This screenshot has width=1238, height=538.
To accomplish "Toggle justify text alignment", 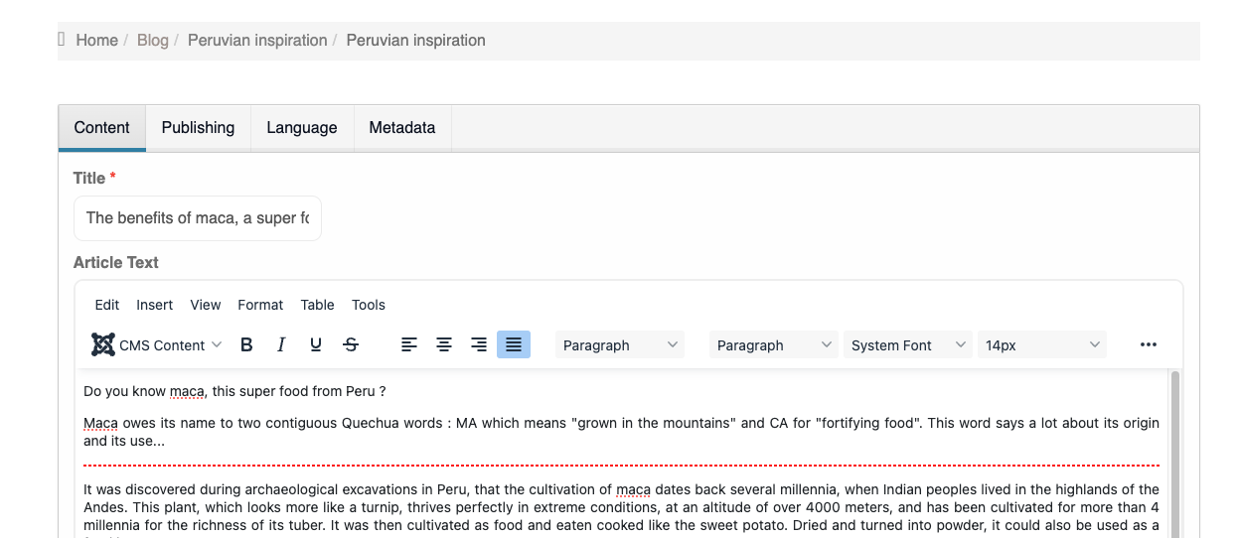I will (x=514, y=345).
